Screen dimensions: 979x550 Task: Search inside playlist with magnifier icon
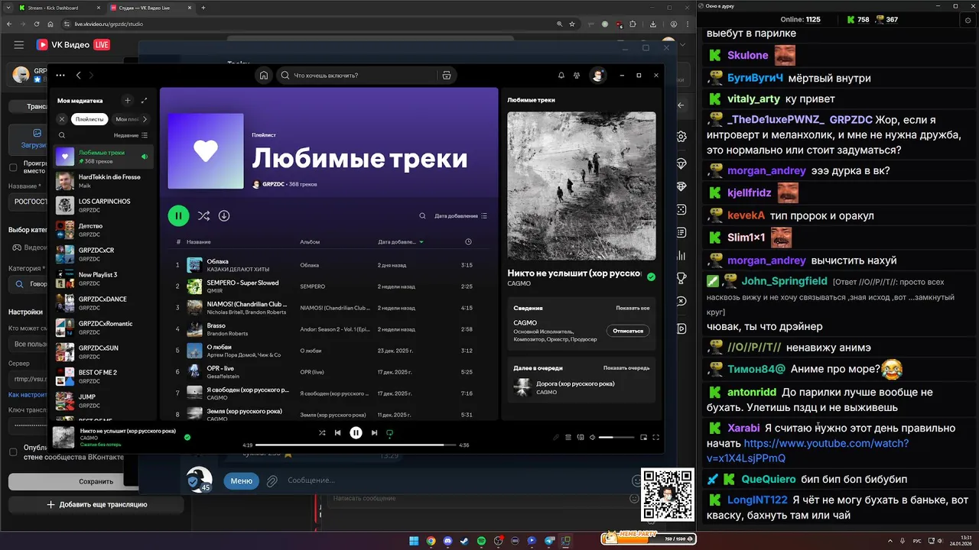pos(422,216)
